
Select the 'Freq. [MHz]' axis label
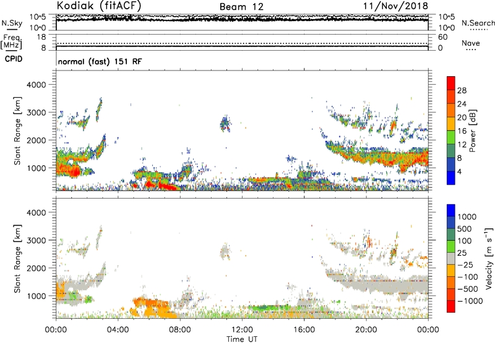point(11,42)
